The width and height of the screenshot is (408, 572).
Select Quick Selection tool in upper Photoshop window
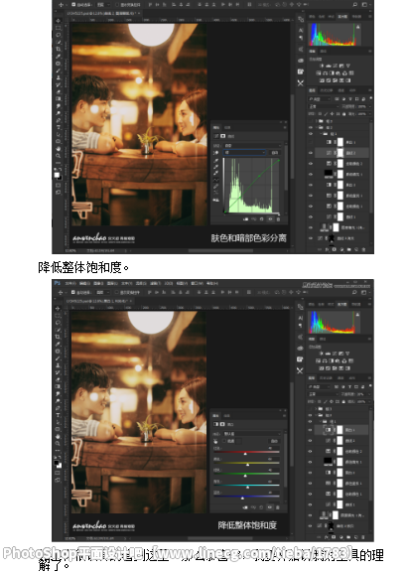point(58,42)
